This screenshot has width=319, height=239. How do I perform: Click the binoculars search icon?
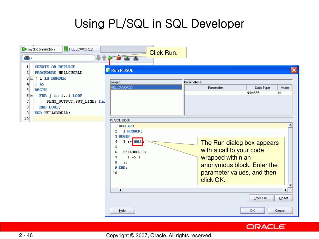[x=27, y=58]
